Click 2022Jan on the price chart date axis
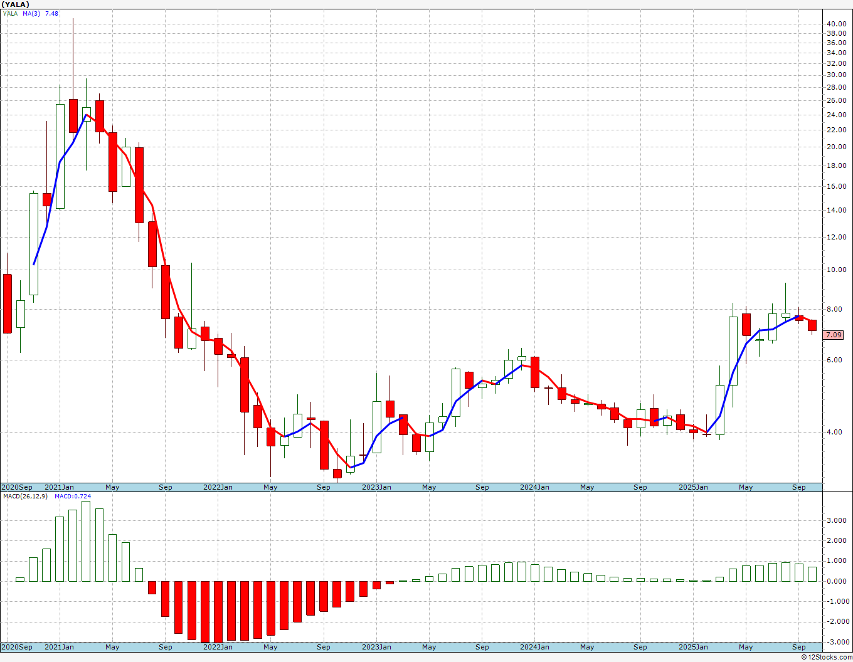 click(x=218, y=487)
